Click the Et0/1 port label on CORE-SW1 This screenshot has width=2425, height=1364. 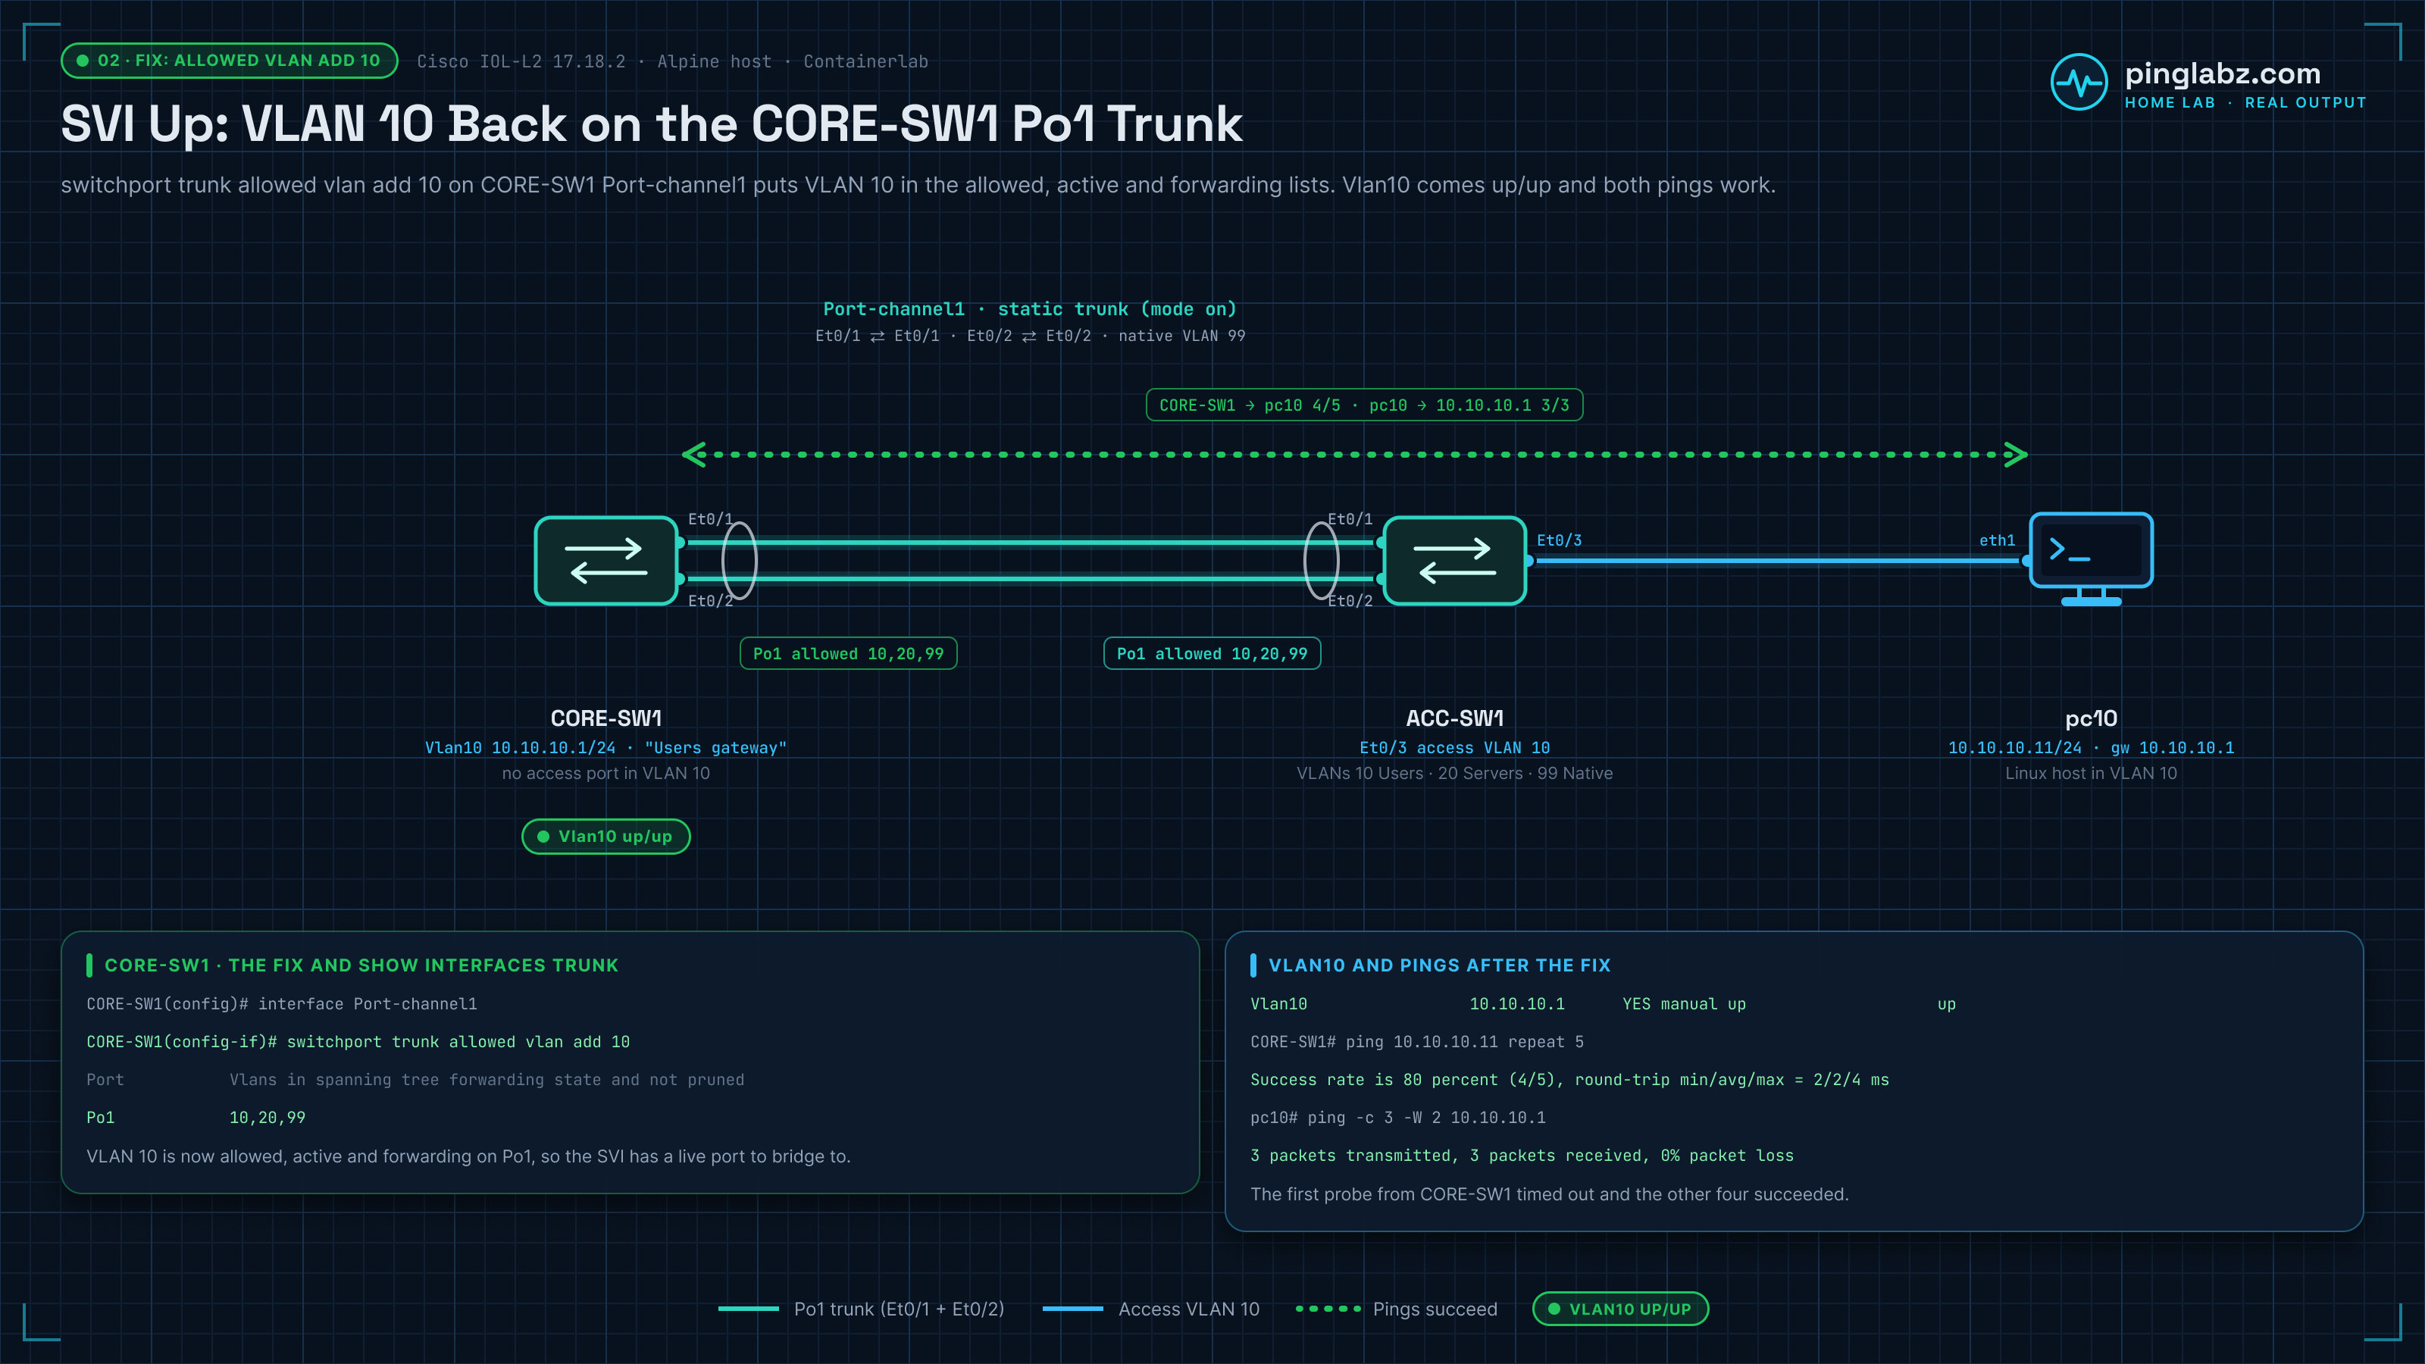click(x=710, y=518)
